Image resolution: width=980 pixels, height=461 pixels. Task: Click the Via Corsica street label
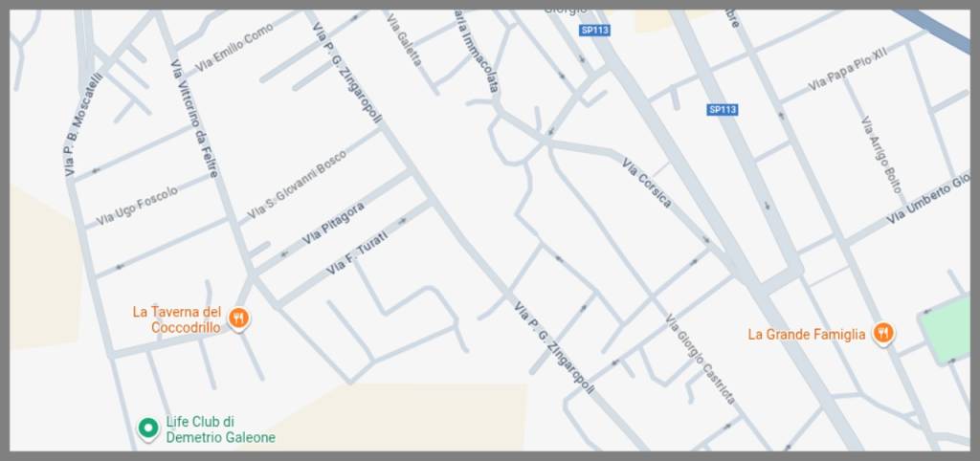(647, 183)
